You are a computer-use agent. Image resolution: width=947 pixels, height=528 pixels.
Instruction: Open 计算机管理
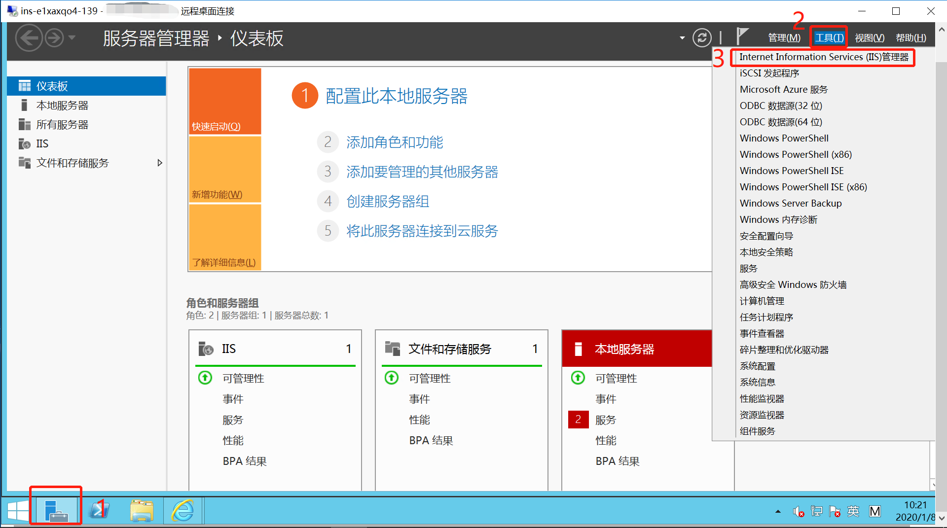tap(762, 301)
